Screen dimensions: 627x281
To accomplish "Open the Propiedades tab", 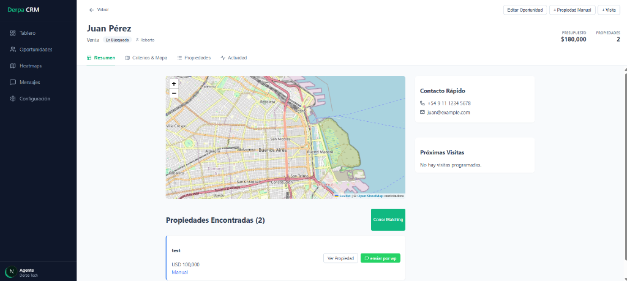I will point(193,58).
